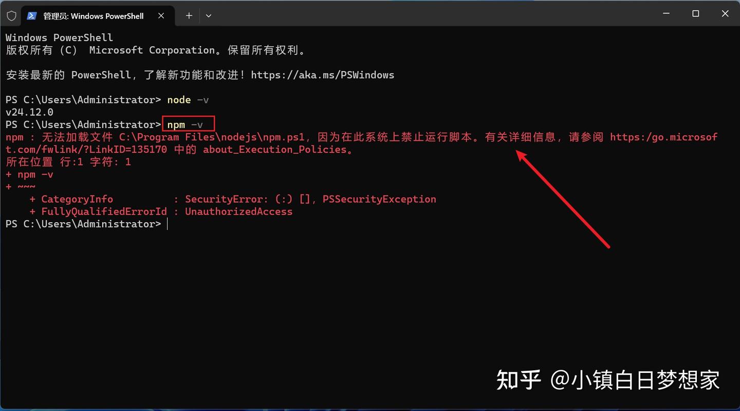740x411 pixels.
Task: Close the Windows PowerShell tab
Action: tap(161, 16)
